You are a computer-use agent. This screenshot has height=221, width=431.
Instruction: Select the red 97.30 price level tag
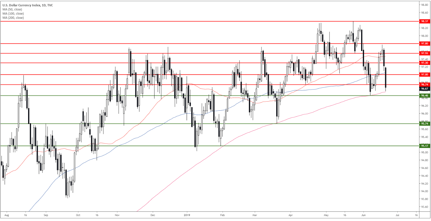pyautogui.click(x=424, y=63)
